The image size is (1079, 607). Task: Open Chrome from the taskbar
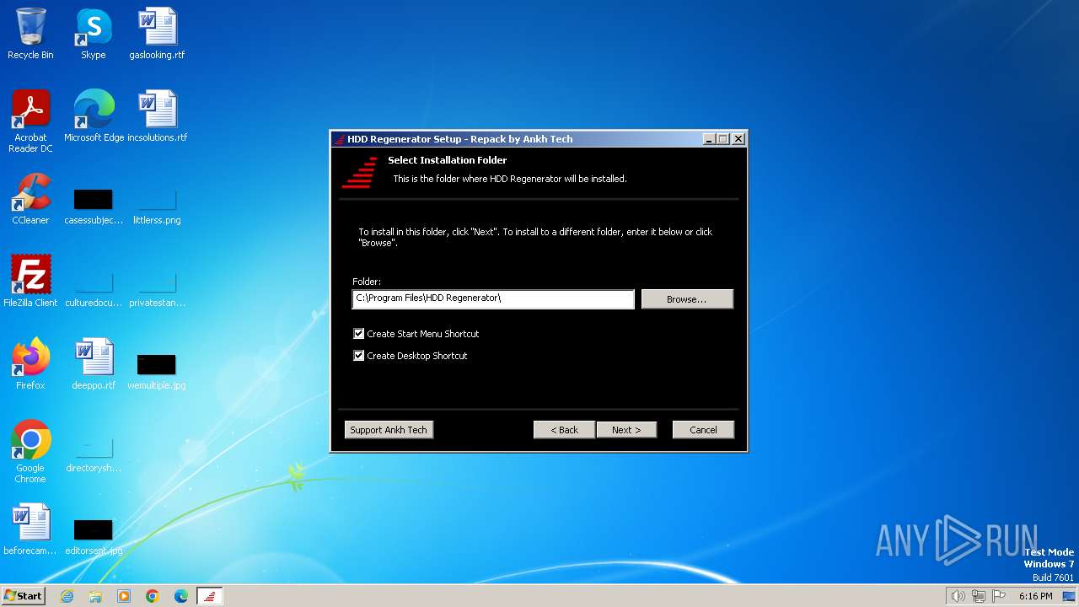[x=153, y=596]
